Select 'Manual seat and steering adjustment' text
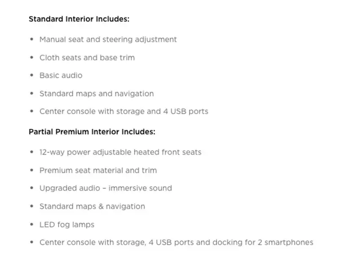Viewport: 359px width, 255px height. 108,39
